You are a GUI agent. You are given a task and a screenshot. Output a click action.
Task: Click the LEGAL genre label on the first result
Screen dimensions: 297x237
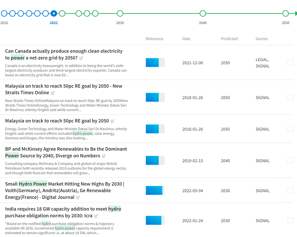click(262, 59)
